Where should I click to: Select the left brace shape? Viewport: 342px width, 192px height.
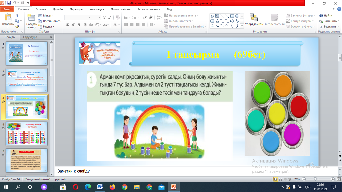232,26
